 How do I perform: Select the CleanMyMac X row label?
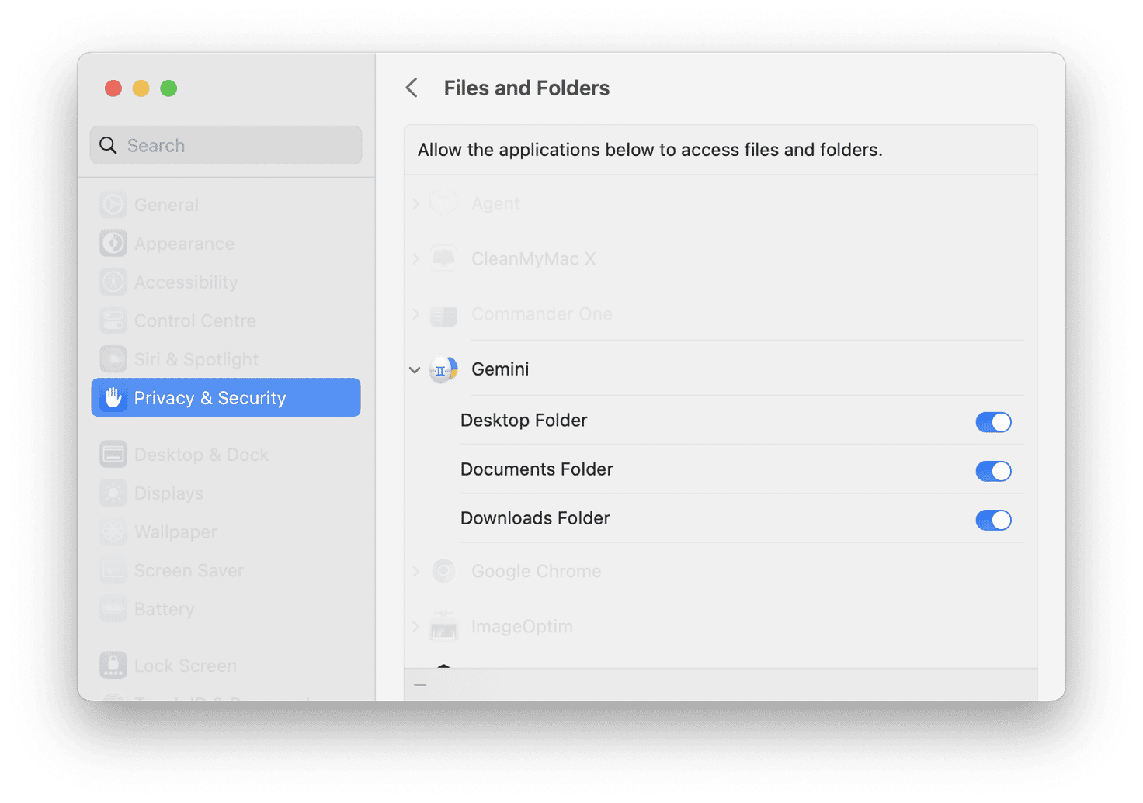533,258
